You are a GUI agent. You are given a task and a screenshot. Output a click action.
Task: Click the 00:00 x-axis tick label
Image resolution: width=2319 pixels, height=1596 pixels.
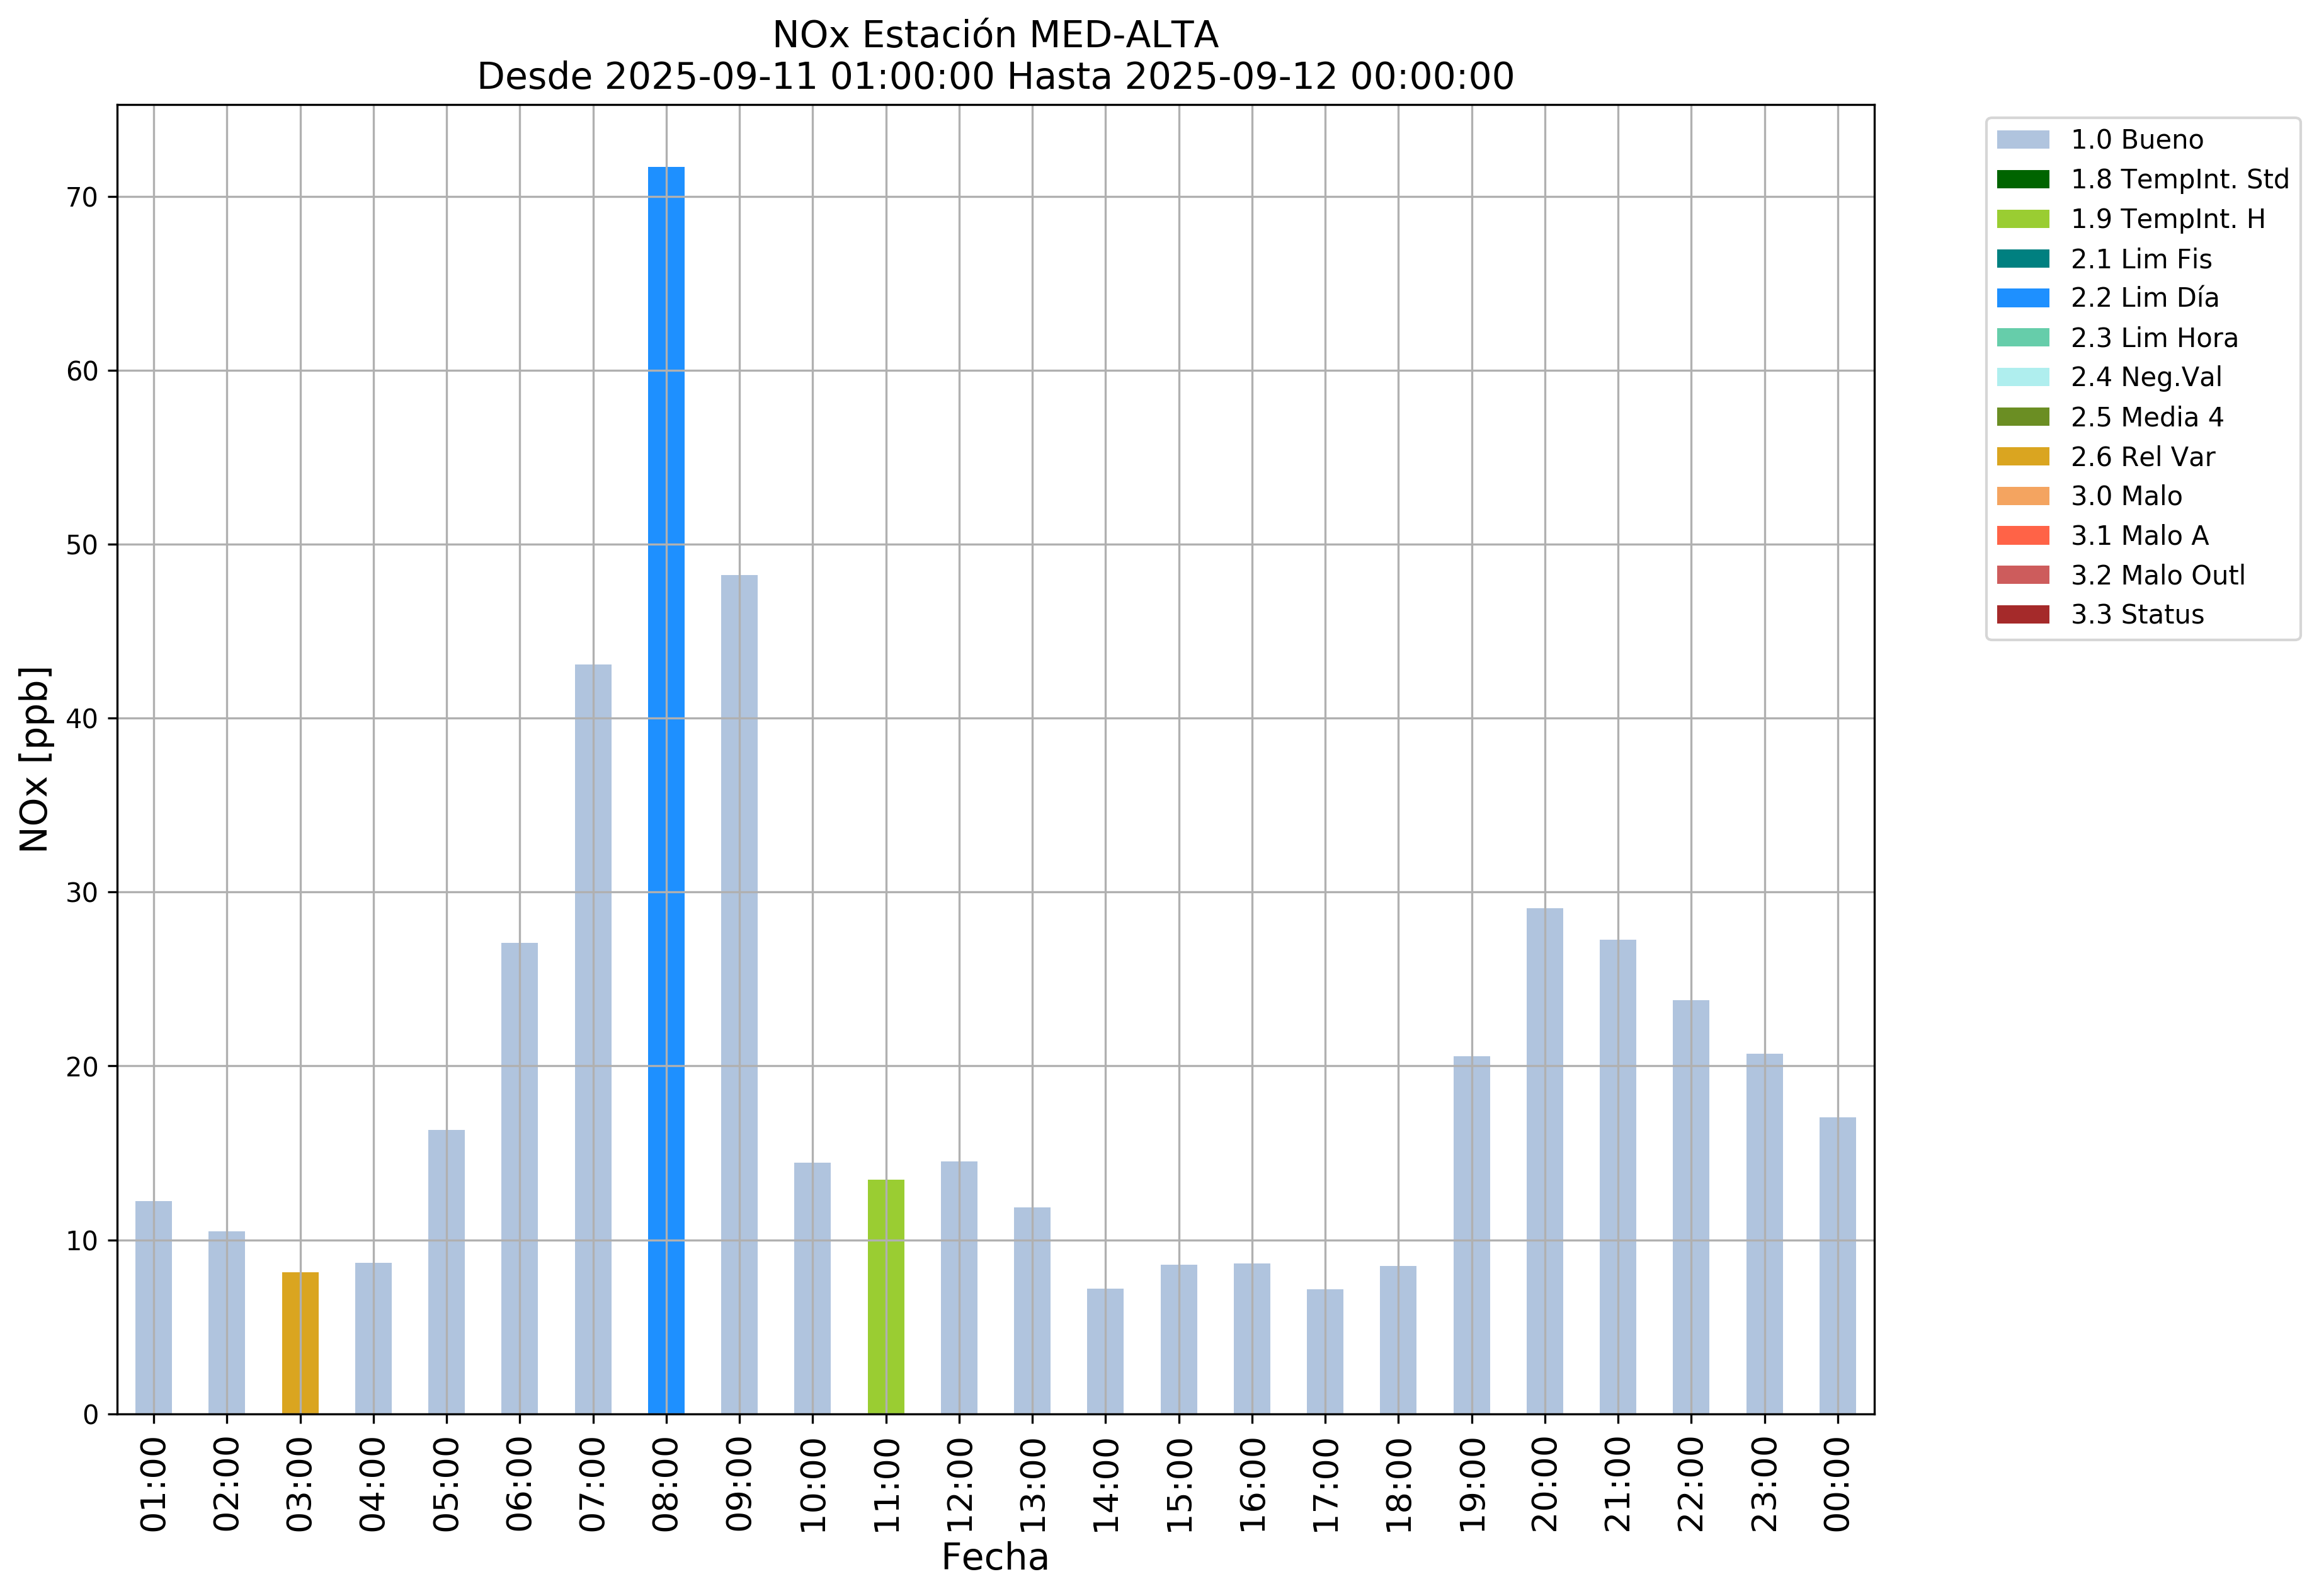(x=1837, y=1484)
